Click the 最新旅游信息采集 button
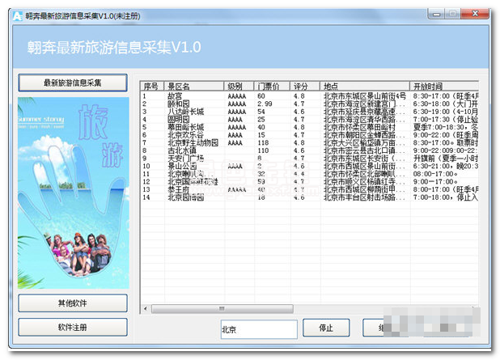The image size is (500, 360). tap(73, 83)
